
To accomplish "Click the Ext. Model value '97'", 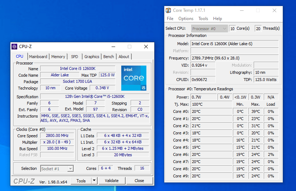I will [x=95, y=109].
